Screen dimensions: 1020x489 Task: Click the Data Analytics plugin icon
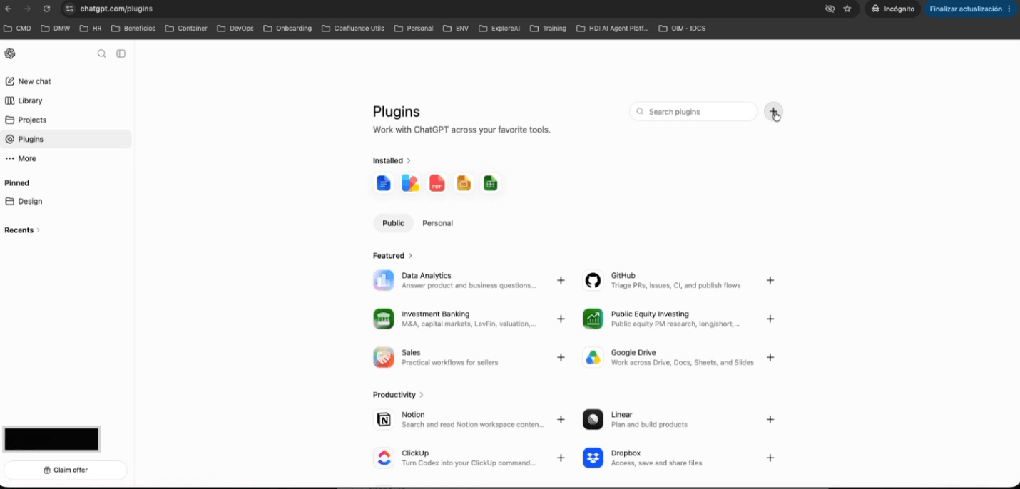point(384,280)
